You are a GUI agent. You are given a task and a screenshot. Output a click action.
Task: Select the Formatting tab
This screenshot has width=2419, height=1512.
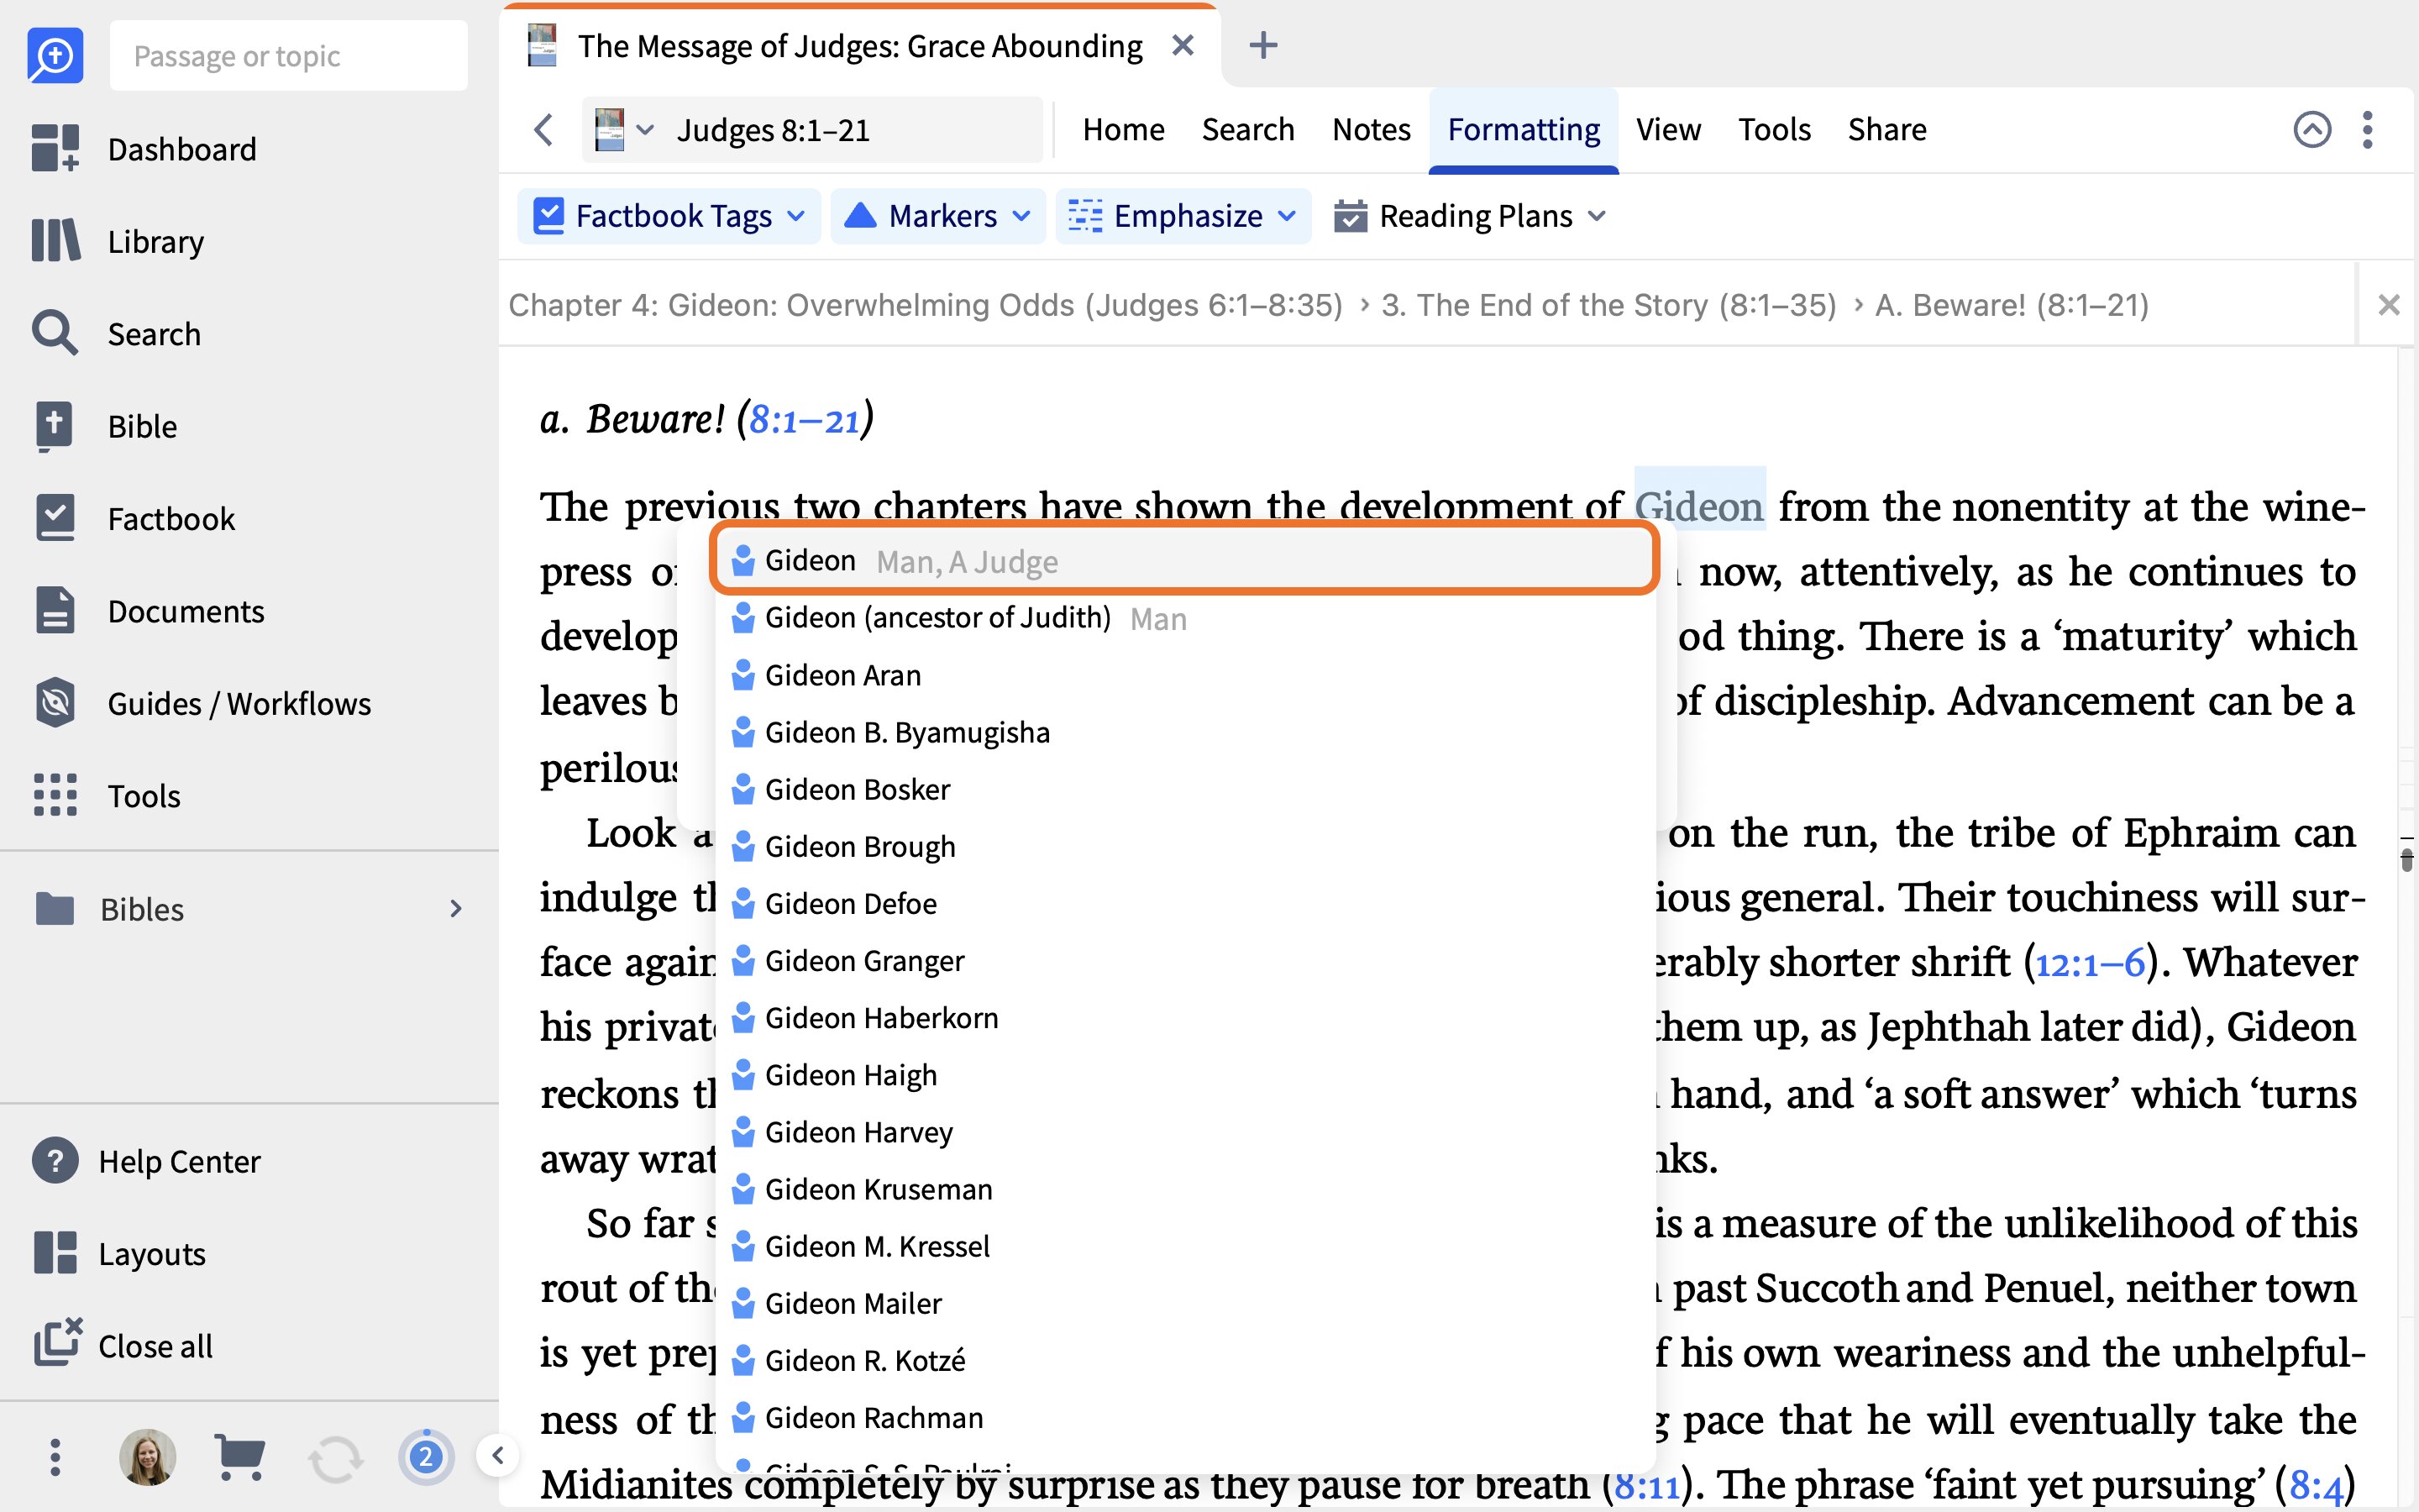[x=1524, y=129]
